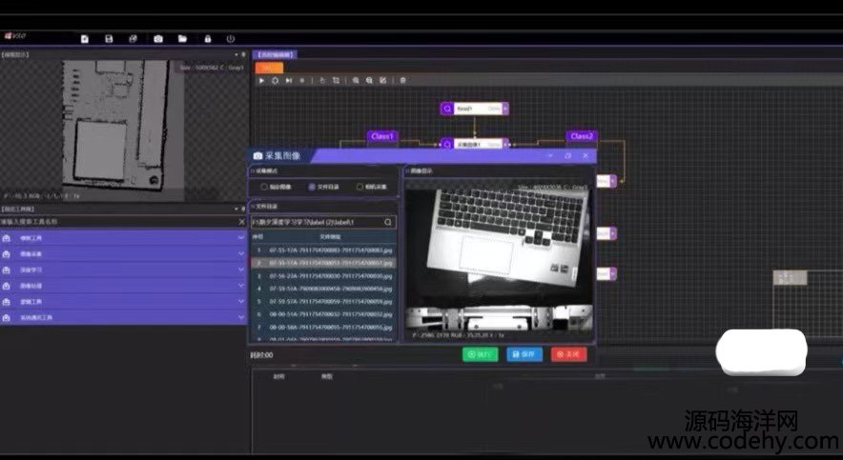Click the 图像采集 category icon in toolbox
Image resolution: width=843 pixels, height=460 pixels.
click(7, 254)
